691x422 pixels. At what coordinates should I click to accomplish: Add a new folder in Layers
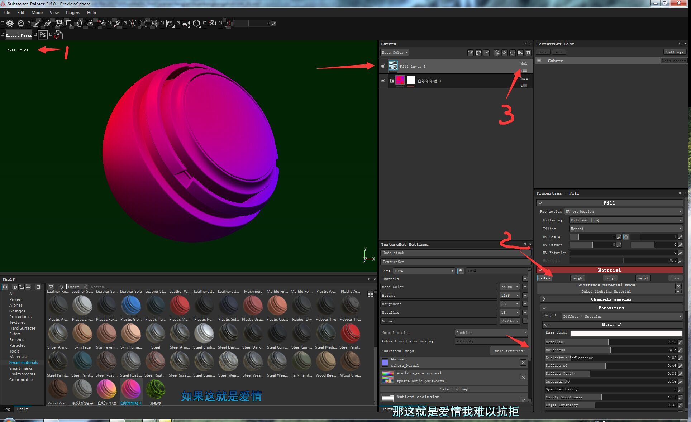click(520, 53)
